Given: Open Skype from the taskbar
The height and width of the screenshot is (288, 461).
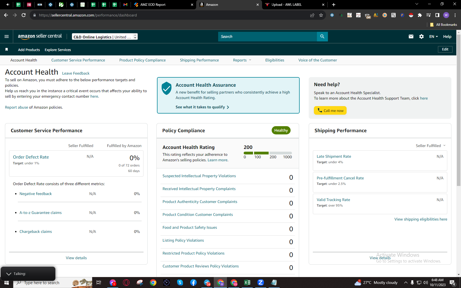Looking at the screenshot, I should pos(180,283).
